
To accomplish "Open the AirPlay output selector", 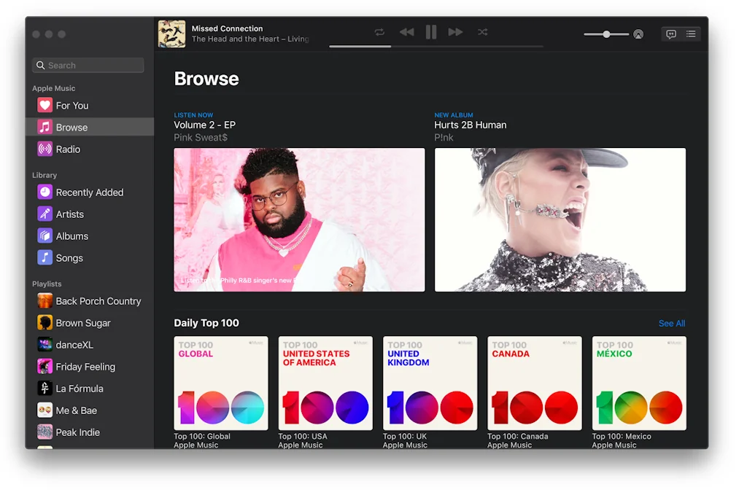I will [x=638, y=34].
